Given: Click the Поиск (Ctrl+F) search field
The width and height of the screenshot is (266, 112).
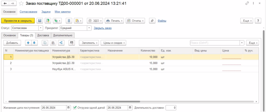Looking at the screenshot, I should [214, 43].
